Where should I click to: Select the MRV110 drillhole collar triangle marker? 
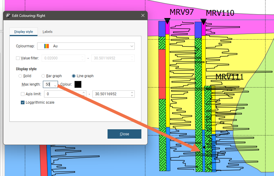click(x=204, y=22)
